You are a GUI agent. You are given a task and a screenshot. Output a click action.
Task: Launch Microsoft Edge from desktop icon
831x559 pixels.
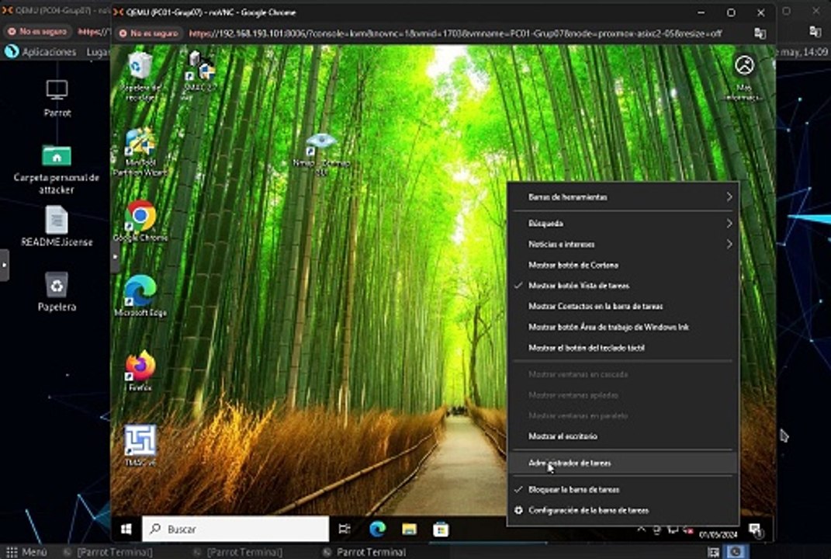click(140, 291)
